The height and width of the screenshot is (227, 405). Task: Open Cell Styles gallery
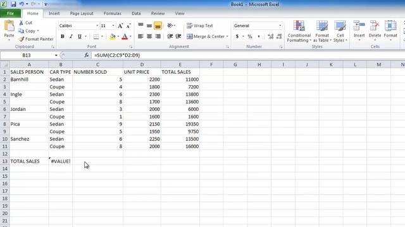pos(340,32)
